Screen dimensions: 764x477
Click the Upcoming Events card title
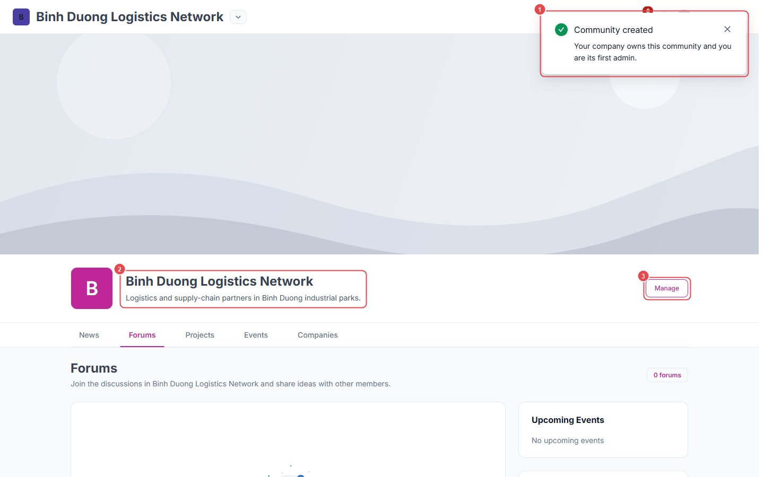(x=568, y=420)
